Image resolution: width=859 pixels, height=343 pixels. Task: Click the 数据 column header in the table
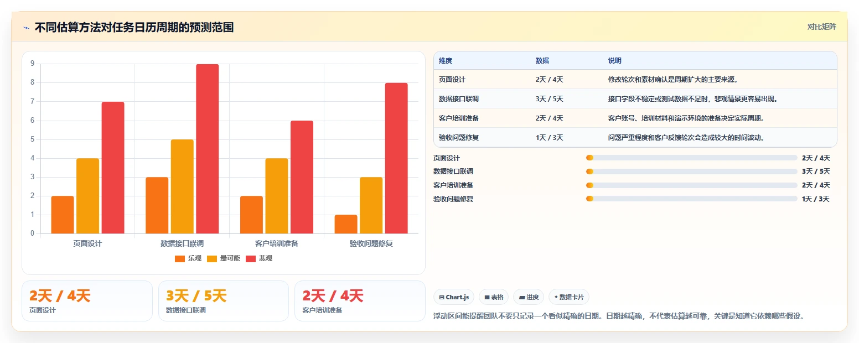(542, 61)
